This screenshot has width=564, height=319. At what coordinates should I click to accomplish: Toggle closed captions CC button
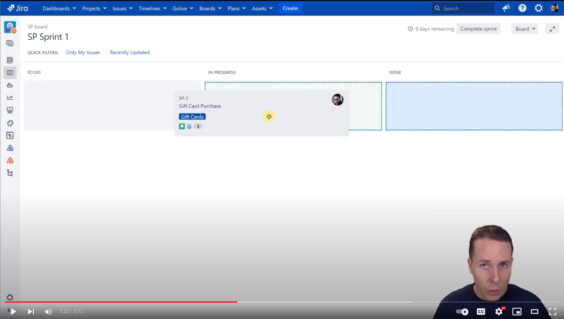point(481,312)
